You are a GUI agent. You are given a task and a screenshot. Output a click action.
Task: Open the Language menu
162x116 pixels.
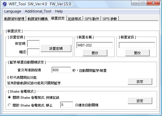click(x=13, y=11)
